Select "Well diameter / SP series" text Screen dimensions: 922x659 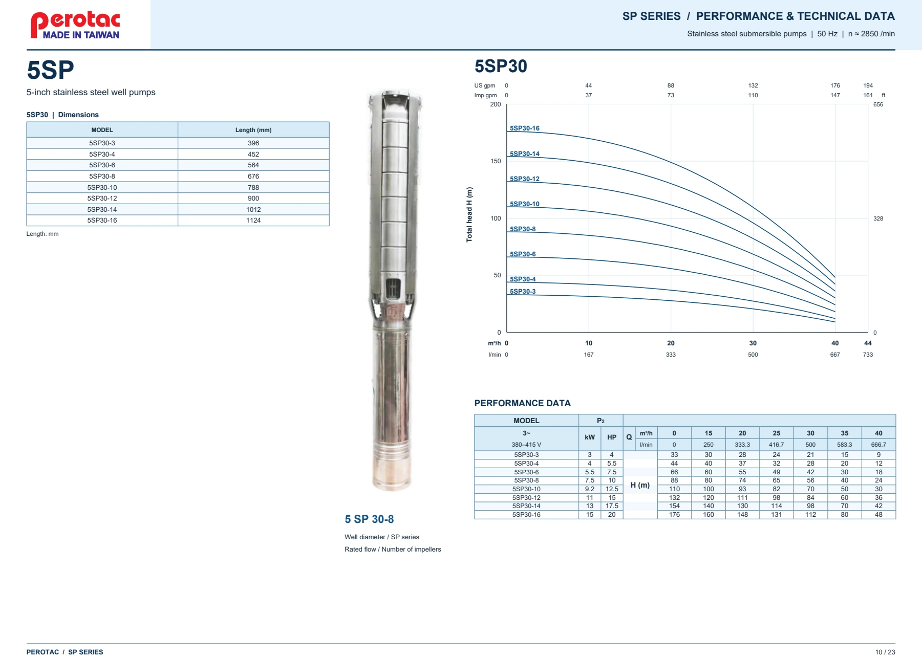(382, 537)
